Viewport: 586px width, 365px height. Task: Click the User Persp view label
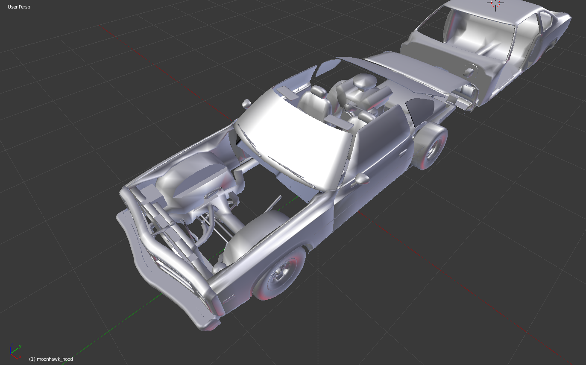19,7
